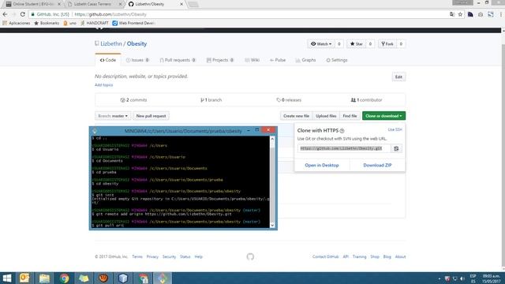
Task: Click GitHub octocat logo in the footer
Action: [250, 256]
